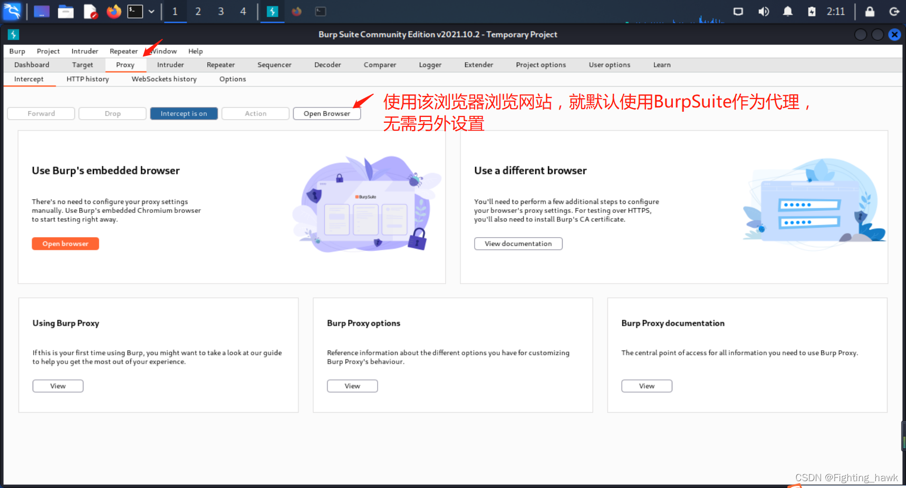Image resolution: width=906 pixels, height=488 pixels.
Task: Switch to the Sequencer tab
Action: (274, 65)
